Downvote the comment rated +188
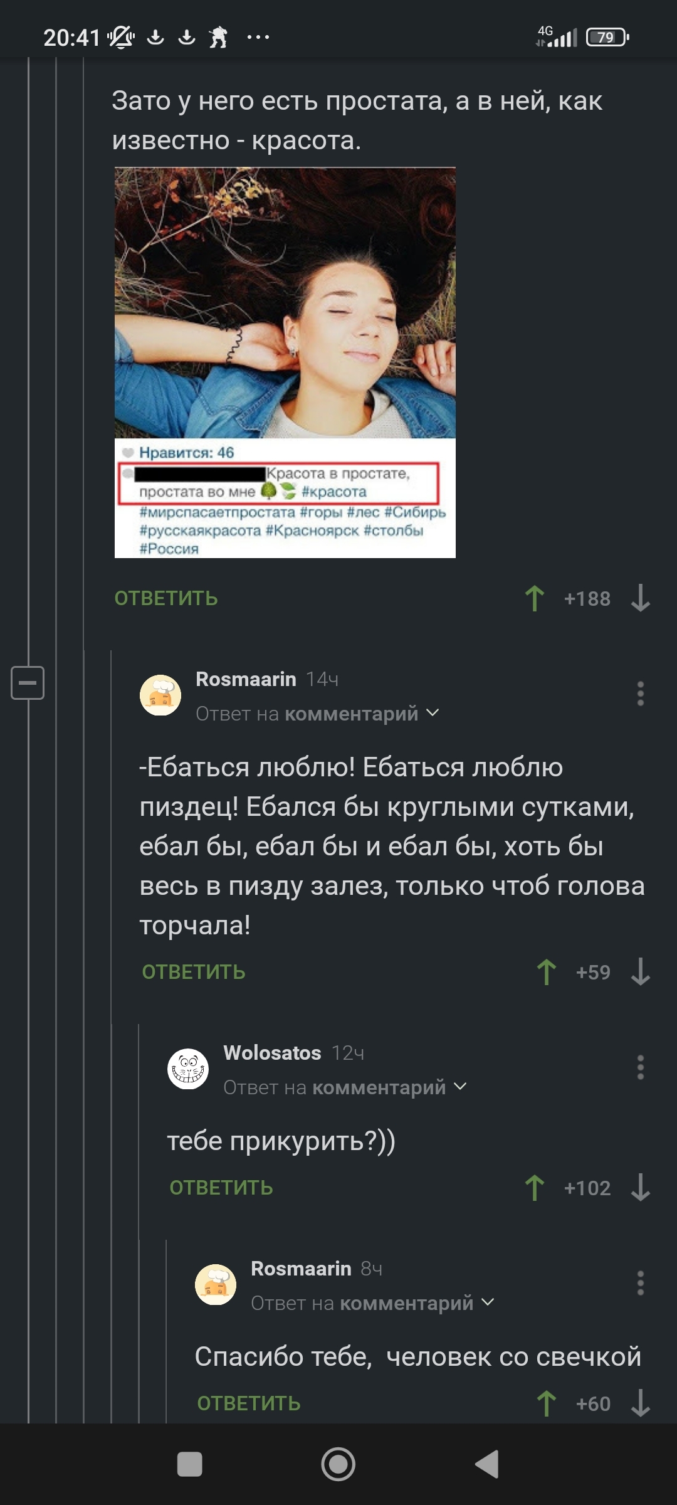Viewport: 677px width, 1505px height. point(640,598)
